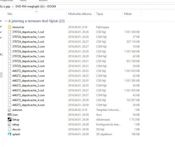Click the 446372_depotcache_2.csm file icon
Screen dimensions: 175x147
point(9,86)
